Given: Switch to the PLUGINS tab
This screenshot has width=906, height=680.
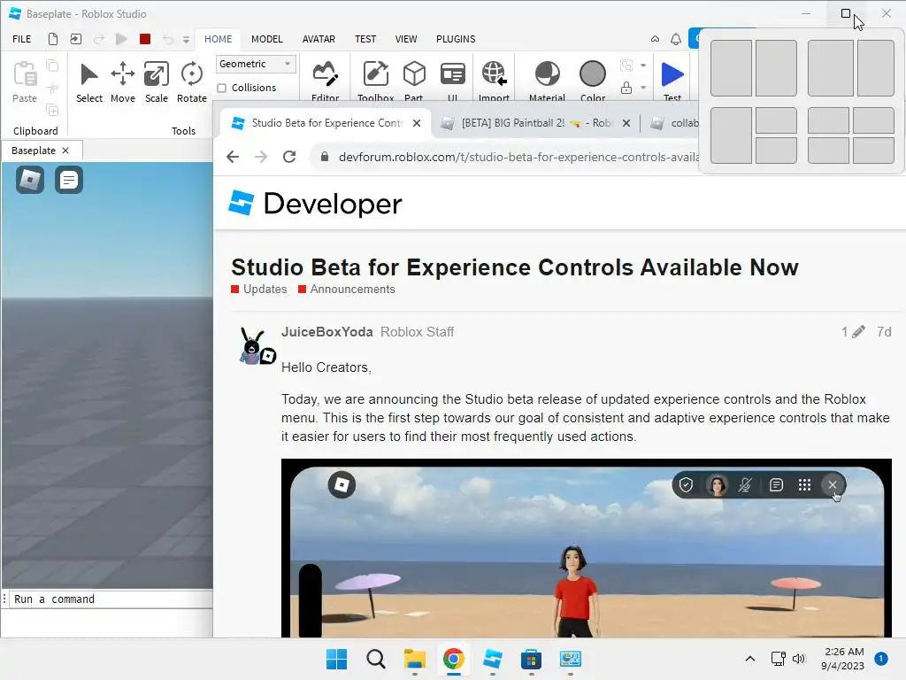Looking at the screenshot, I should [456, 39].
